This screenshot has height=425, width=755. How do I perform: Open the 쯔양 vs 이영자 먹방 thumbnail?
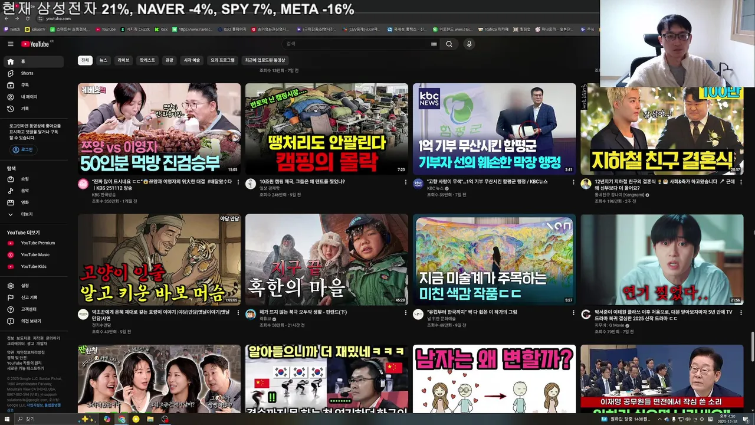159,129
